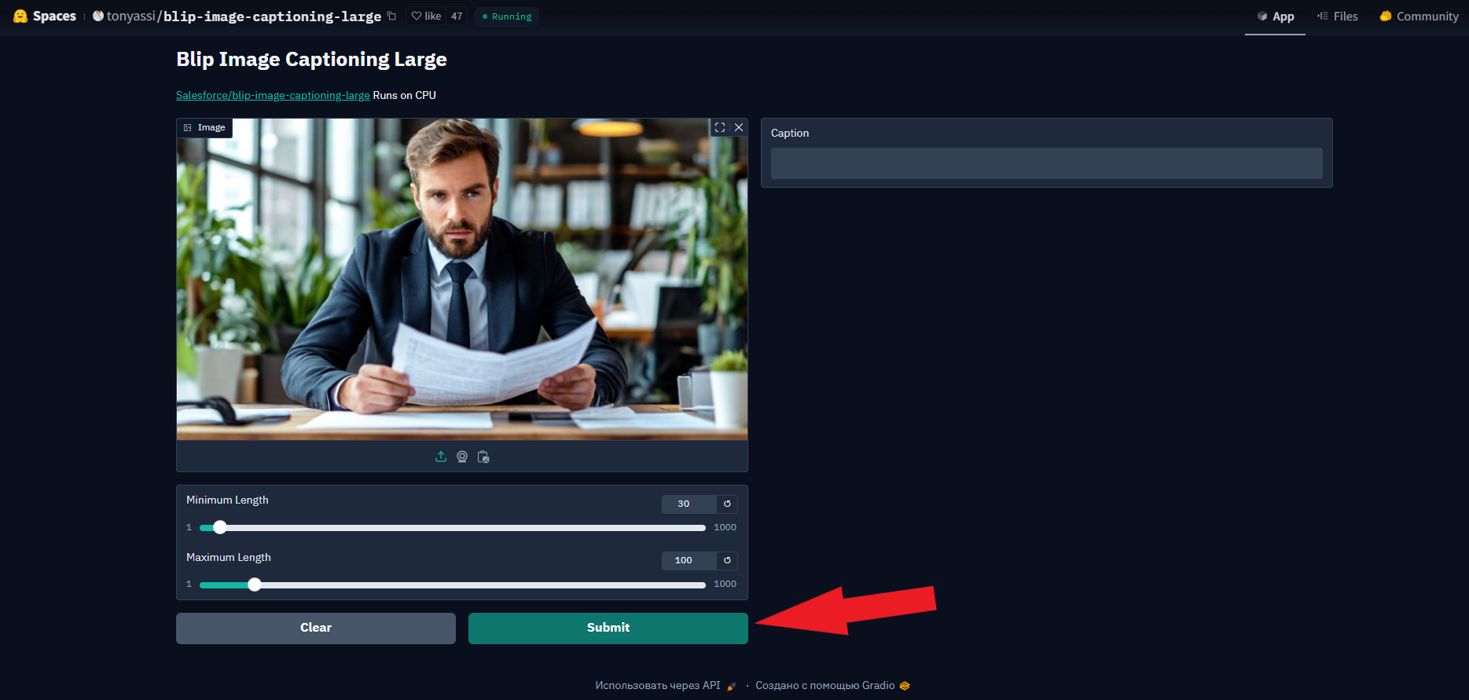Switch to the Community tab
Screen dimensions: 1469x700
coord(1419,16)
